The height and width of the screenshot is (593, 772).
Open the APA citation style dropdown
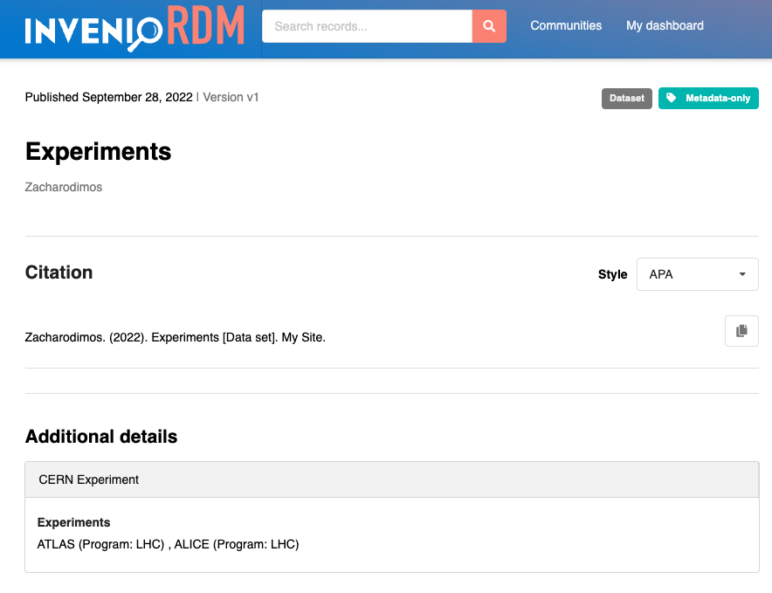tap(696, 274)
